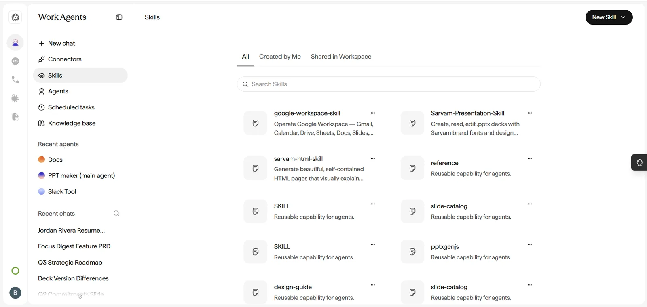Click the sarvam-html-skill card icon
647x307 pixels.
point(256,168)
